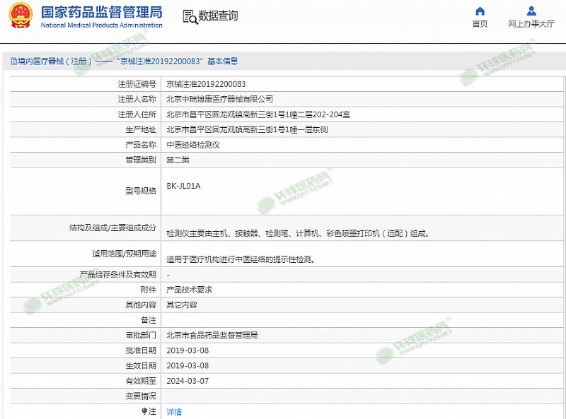Viewport: 566px width, 419px height.
Task: Click the 备注 label
Action: click(x=149, y=320)
